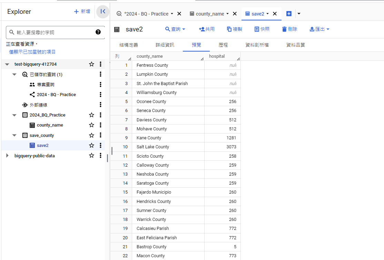Open more actions for 2024 - BQ - Practice query
384x260 pixels.
coord(100,94)
